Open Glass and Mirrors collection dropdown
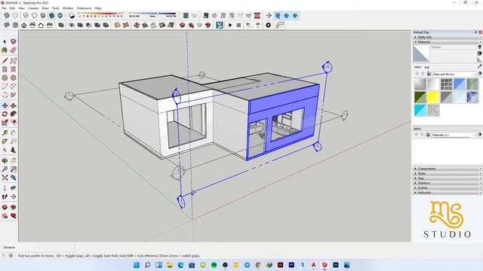This screenshot has width=483, height=271. tap(454, 74)
